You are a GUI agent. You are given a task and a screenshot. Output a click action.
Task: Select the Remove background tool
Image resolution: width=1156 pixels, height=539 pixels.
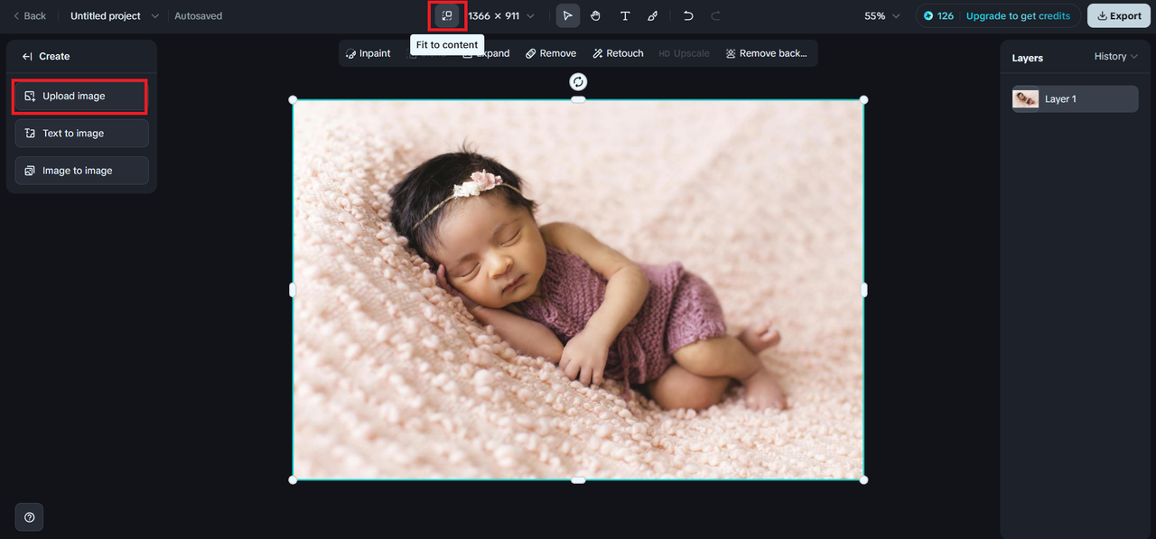click(767, 53)
